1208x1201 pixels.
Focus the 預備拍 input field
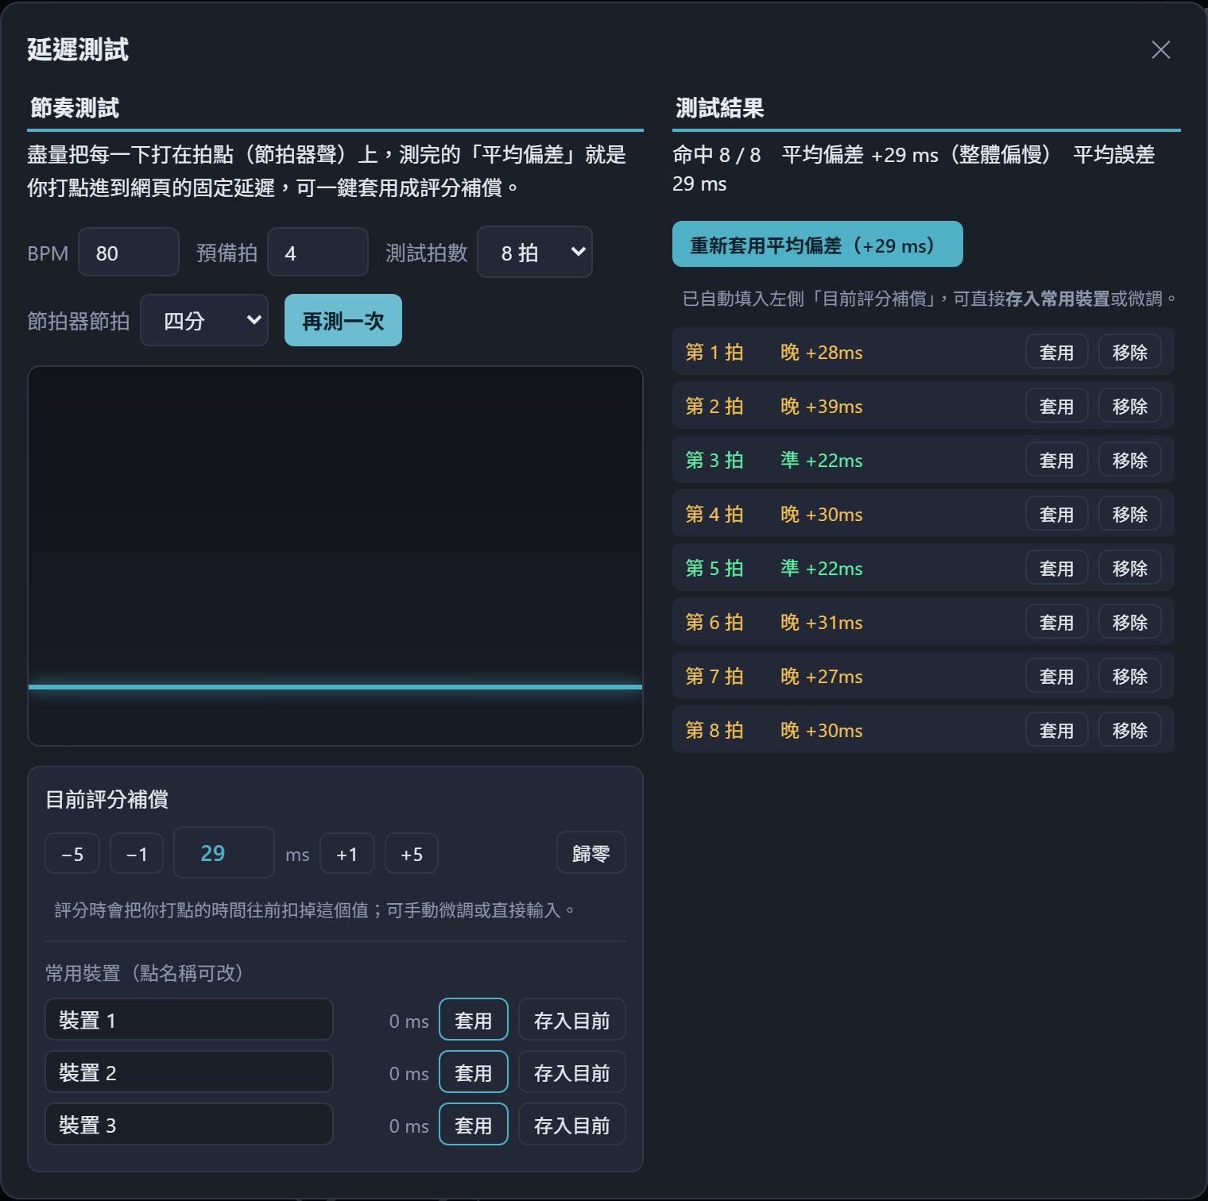tap(318, 253)
